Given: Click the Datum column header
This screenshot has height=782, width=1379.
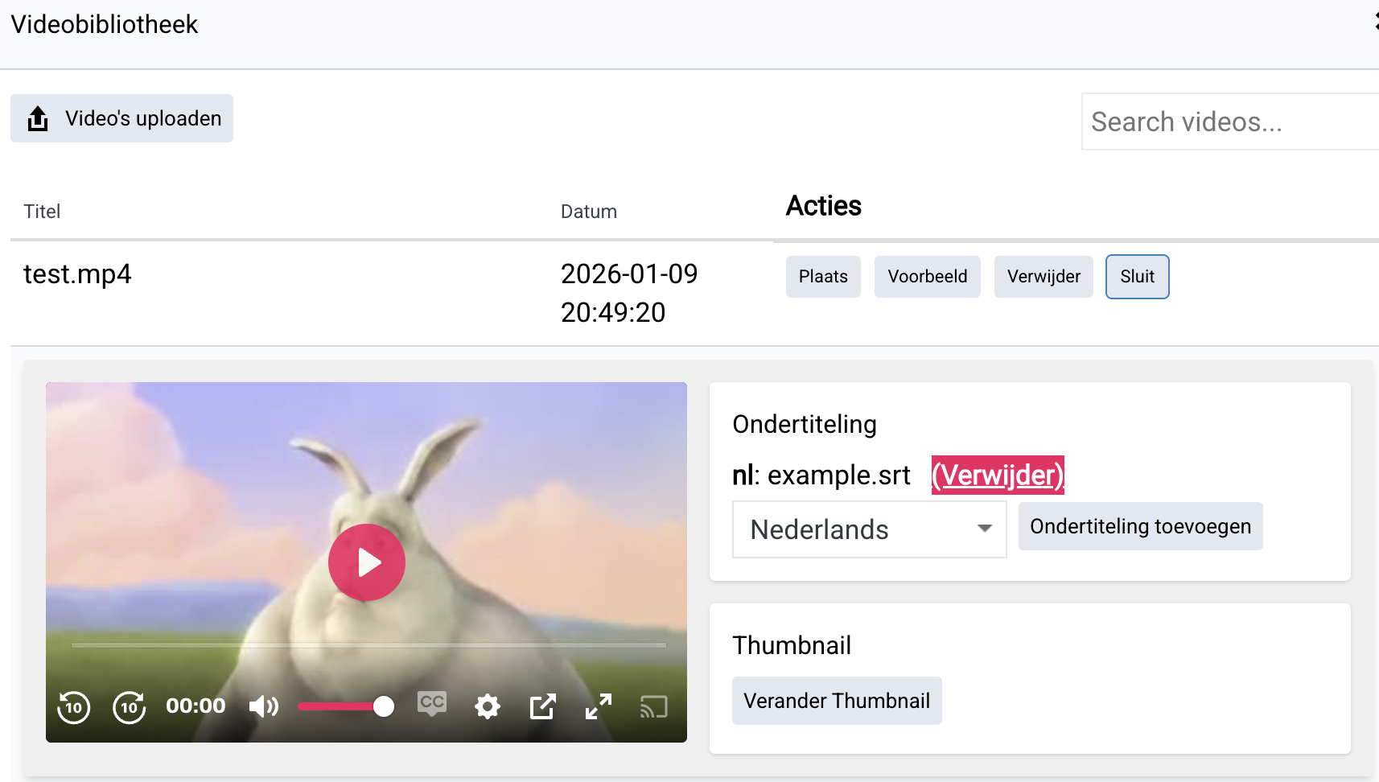Looking at the screenshot, I should coord(589,212).
